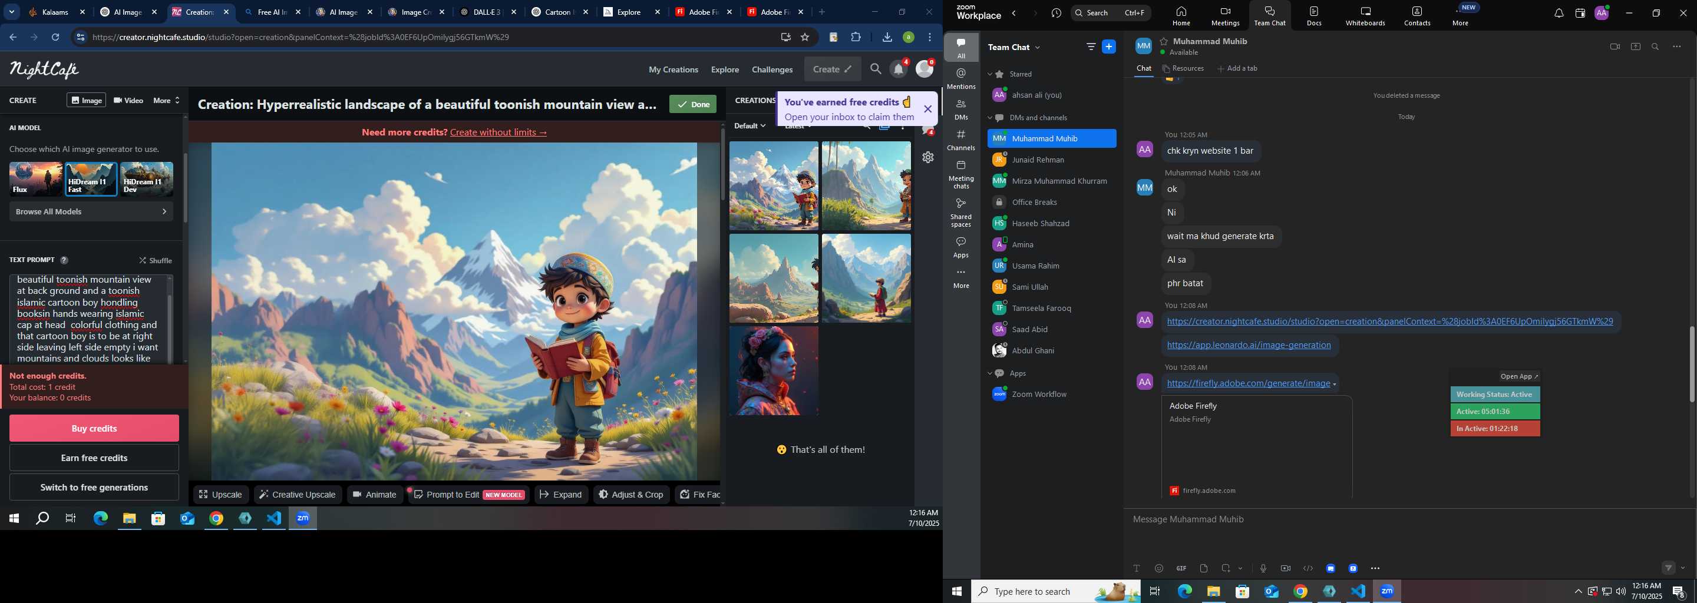
Task: Click the NightCafe search magnifier icon
Action: tap(876, 69)
